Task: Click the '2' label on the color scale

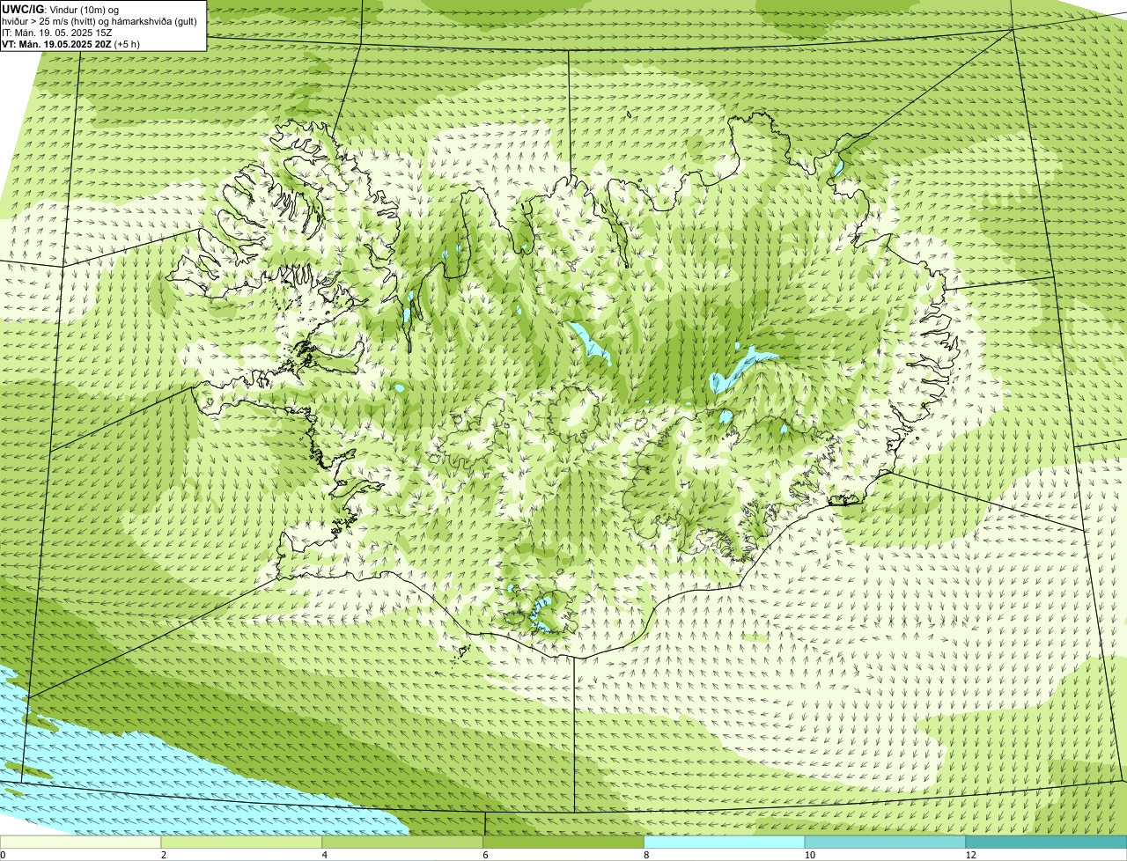Action: (x=163, y=855)
